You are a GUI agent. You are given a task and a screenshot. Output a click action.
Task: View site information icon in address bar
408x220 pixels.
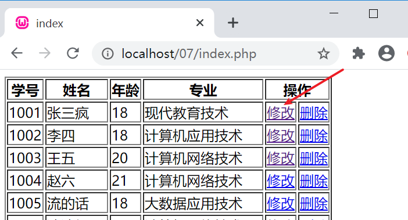108,54
